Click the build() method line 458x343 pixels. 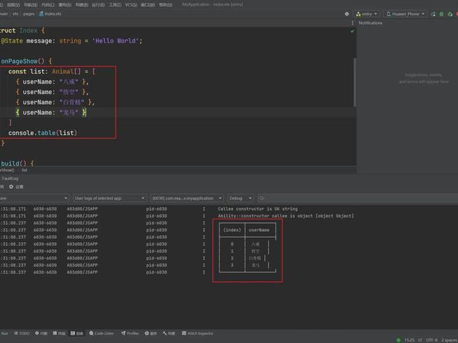[18, 163]
